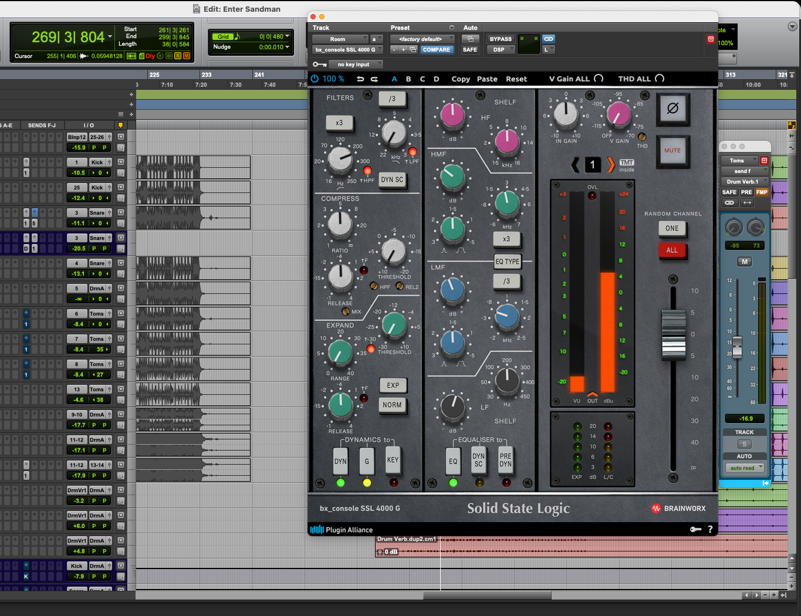Toggle the MUTE button on the console
Image resolution: width=801 pixels, height=616 pixels.
(x=672, y=151)
